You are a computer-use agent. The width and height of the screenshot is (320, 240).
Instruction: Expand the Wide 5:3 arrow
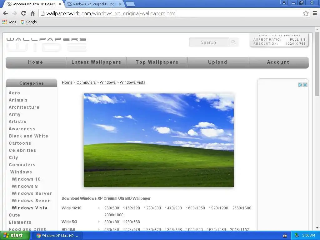[x=99, y=222]
